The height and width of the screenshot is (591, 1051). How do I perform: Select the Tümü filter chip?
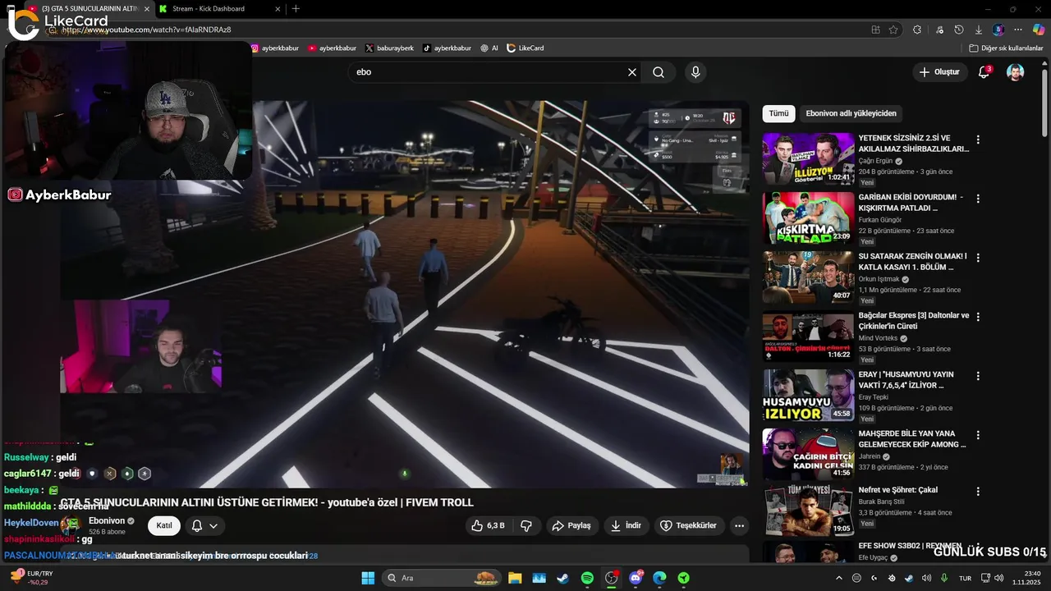[778, 113]
